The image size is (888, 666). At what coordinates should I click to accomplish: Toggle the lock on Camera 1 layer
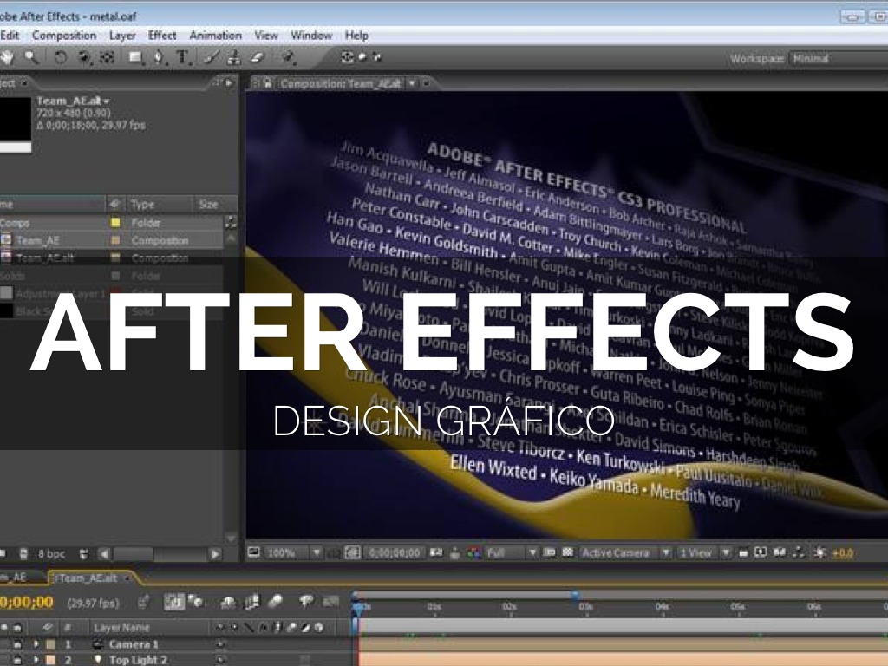click(x=16, y=644)
